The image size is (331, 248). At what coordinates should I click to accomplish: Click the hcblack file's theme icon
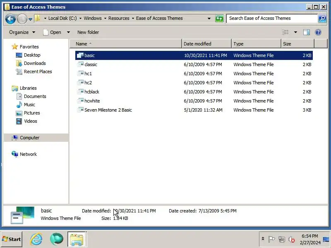(80, 91)
